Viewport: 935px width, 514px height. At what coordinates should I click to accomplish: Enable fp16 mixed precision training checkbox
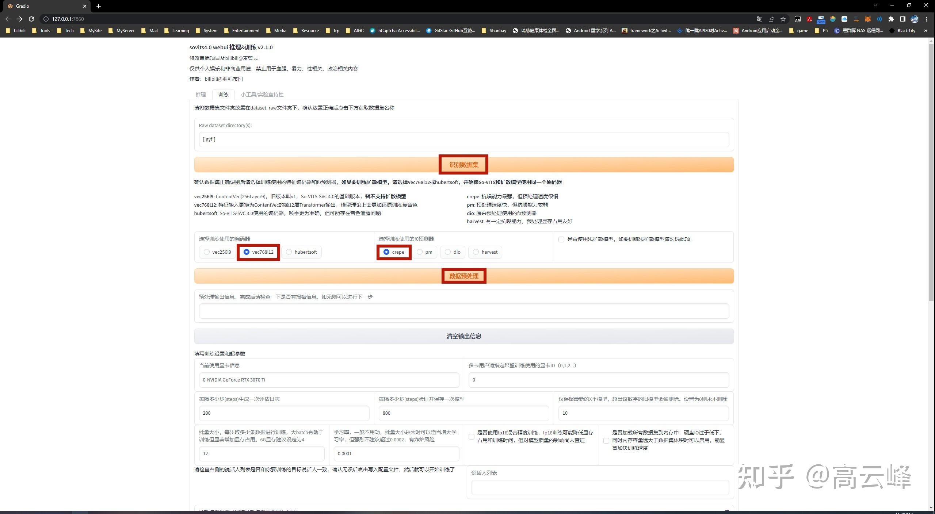[x=472, y=437]
